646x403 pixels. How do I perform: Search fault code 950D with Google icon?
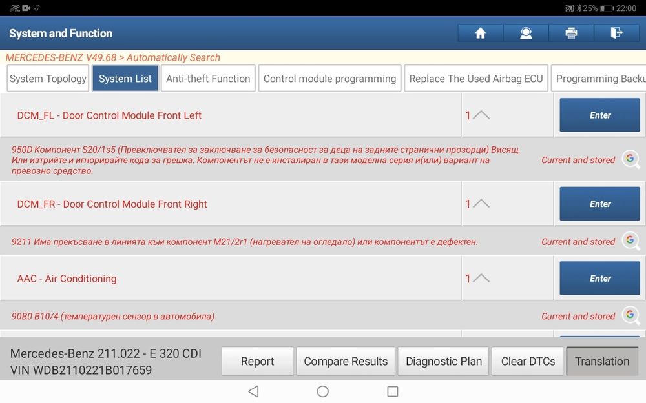[x=631, y=159]
